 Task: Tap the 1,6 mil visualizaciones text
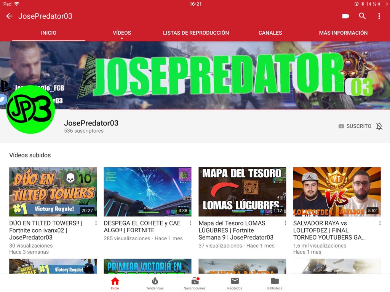(x=320, y=246)
